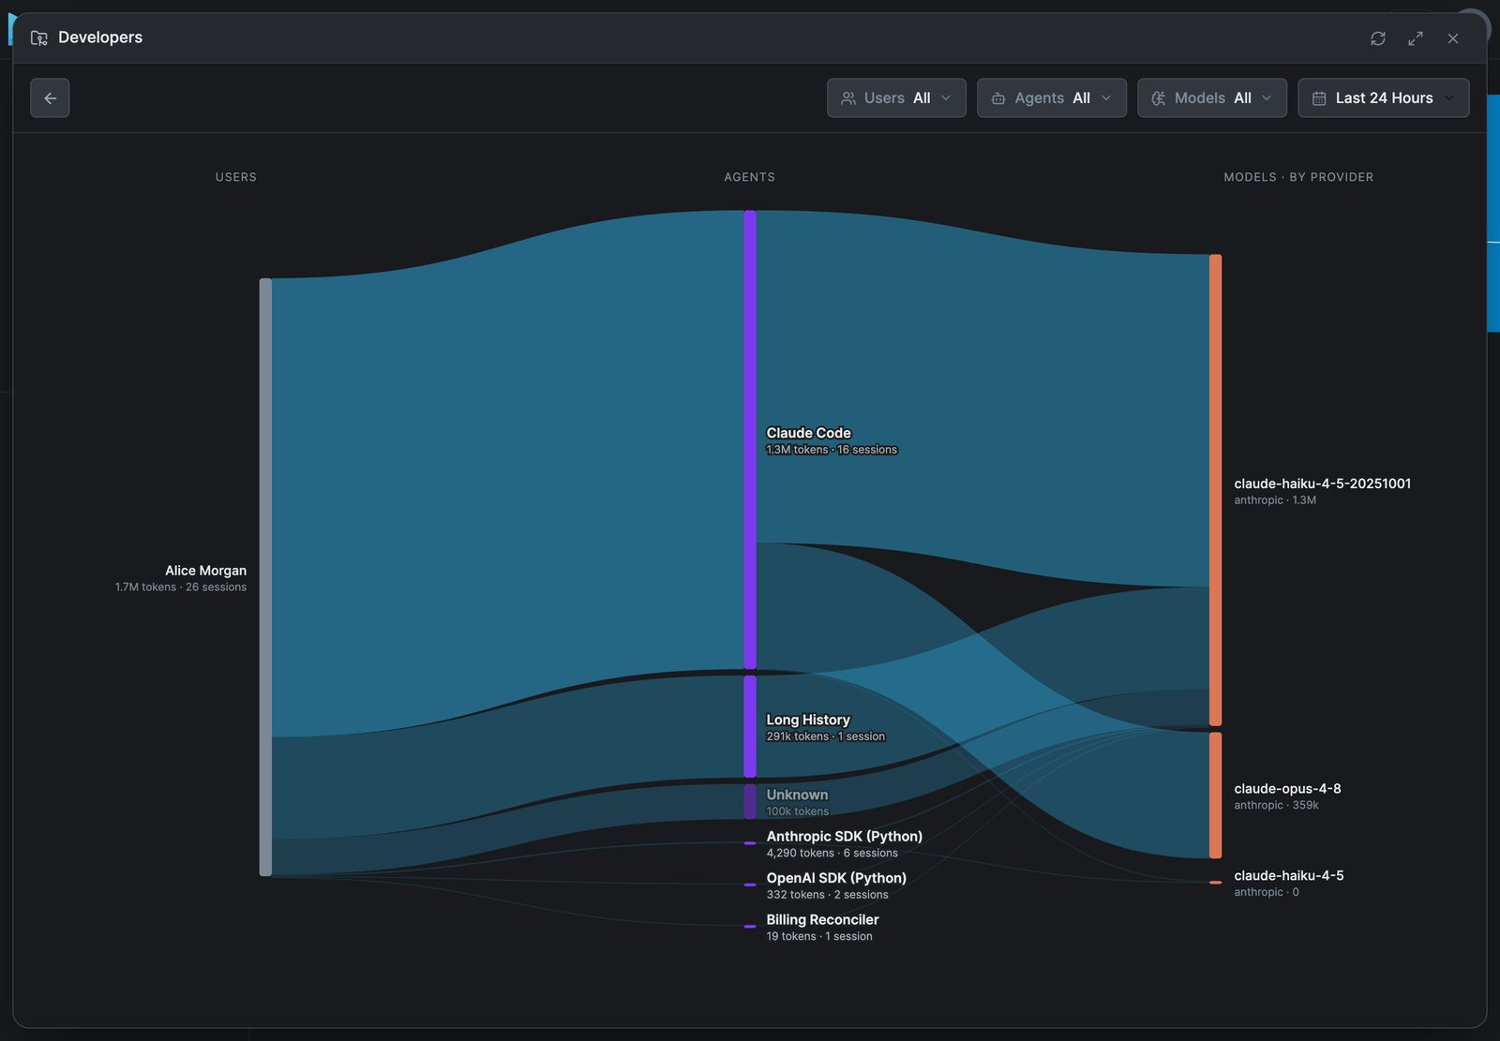Image resolution: width=1500 pixels, height=1041 pixels.
Task: Click the '291k tokens · 1 session' text
Action: (825, 736)
